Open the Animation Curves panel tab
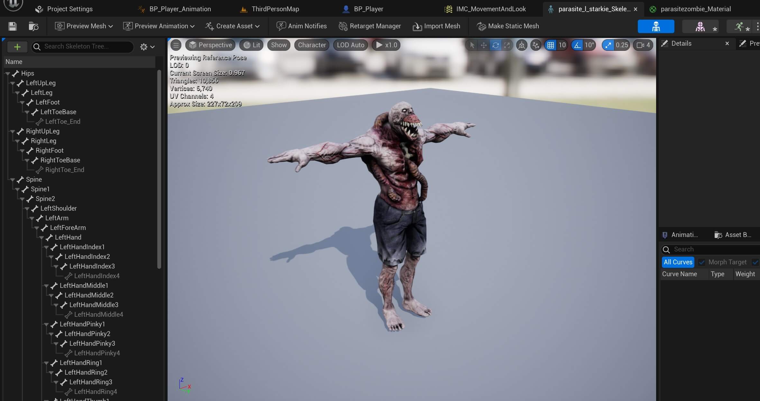Image resolution: width=760 pixels, height=401 pixels. coord(680,235)
